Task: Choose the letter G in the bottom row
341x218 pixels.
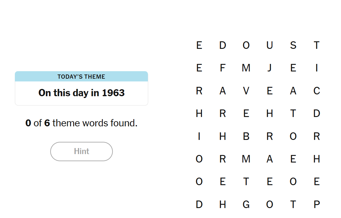Action: pyautogui.click(x=246, y=204)
